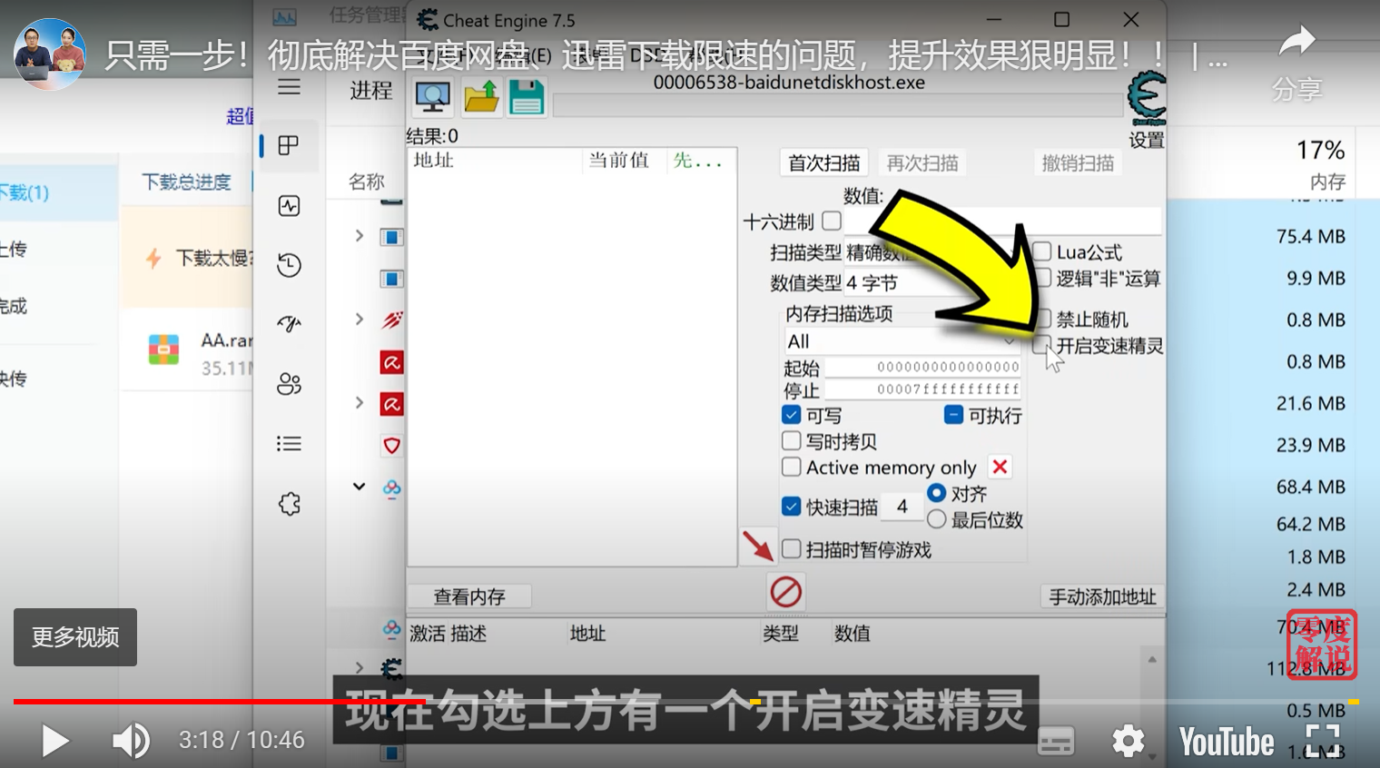
Task: Click the Current value column header
Action: (624, 161)
